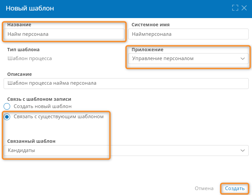Image resolution: width=252 pixels, height=195 pixels.
Task: Click the Связанный шаблон field label
Action: 31,141
